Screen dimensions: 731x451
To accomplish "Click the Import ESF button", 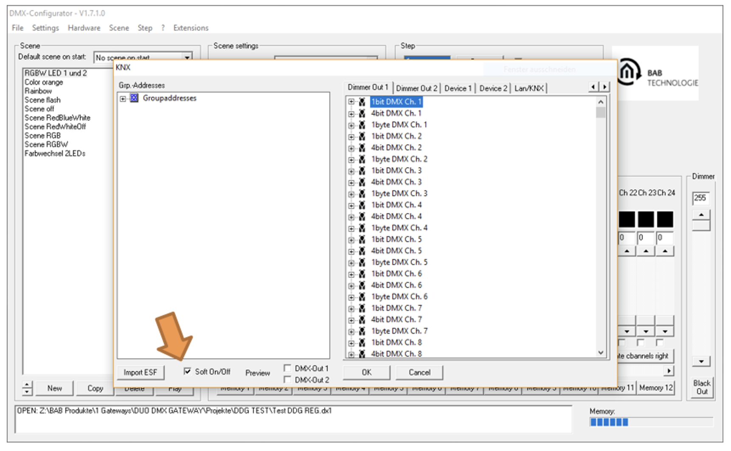I will point(141,372).
